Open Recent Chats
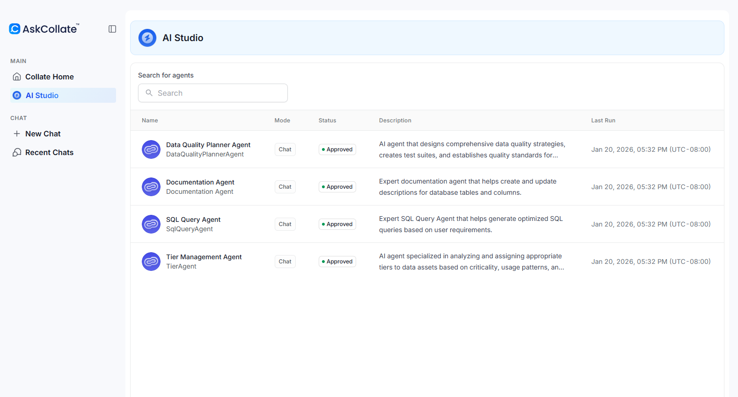Viewport: 738px width, 397px height. click(x=49, y=152)
